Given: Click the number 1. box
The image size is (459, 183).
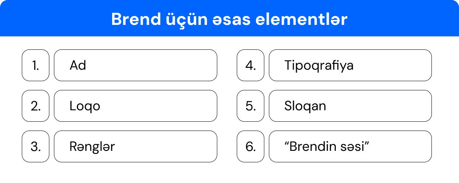Looking at the screenshot, I should pos(36,65).
